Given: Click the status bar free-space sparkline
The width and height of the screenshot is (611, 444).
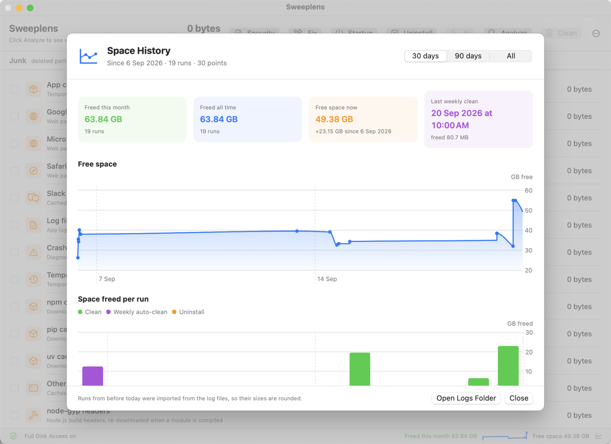Looking at the screenshot, I should (505, 436).
